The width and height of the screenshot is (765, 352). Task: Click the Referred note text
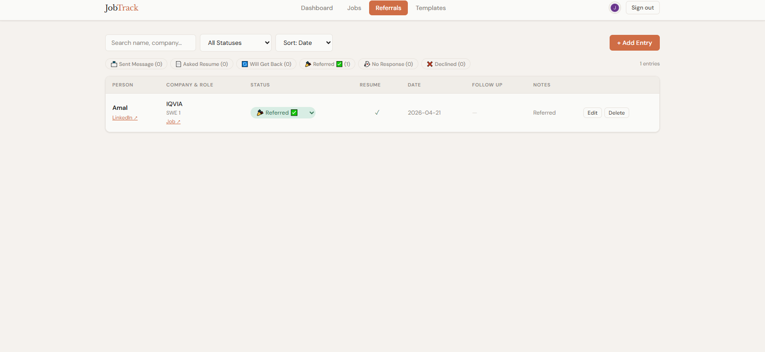click(x=544, y=113)
